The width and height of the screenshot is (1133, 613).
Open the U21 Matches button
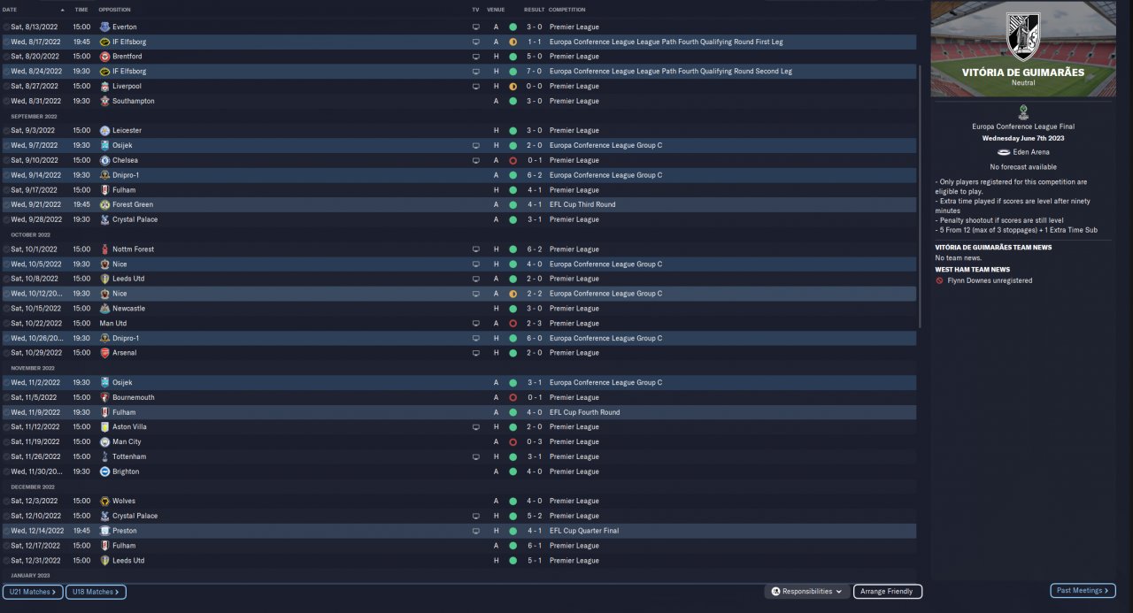coord(33,592)
